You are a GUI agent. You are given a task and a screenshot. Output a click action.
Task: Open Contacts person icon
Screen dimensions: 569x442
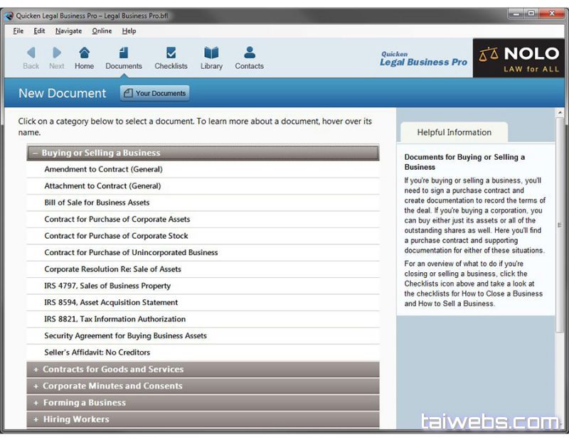(x=249, y=53)
